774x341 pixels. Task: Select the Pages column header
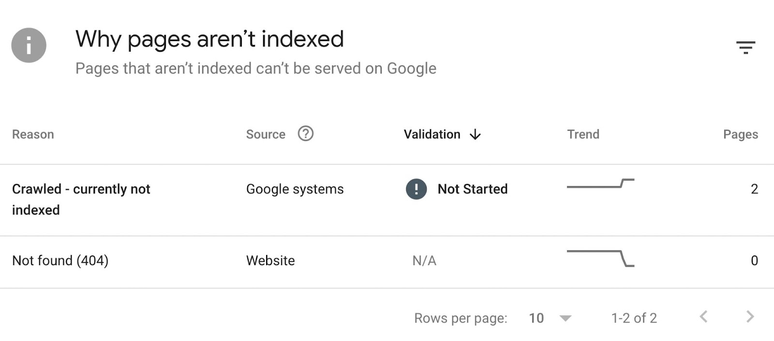[x=740, y=134]
